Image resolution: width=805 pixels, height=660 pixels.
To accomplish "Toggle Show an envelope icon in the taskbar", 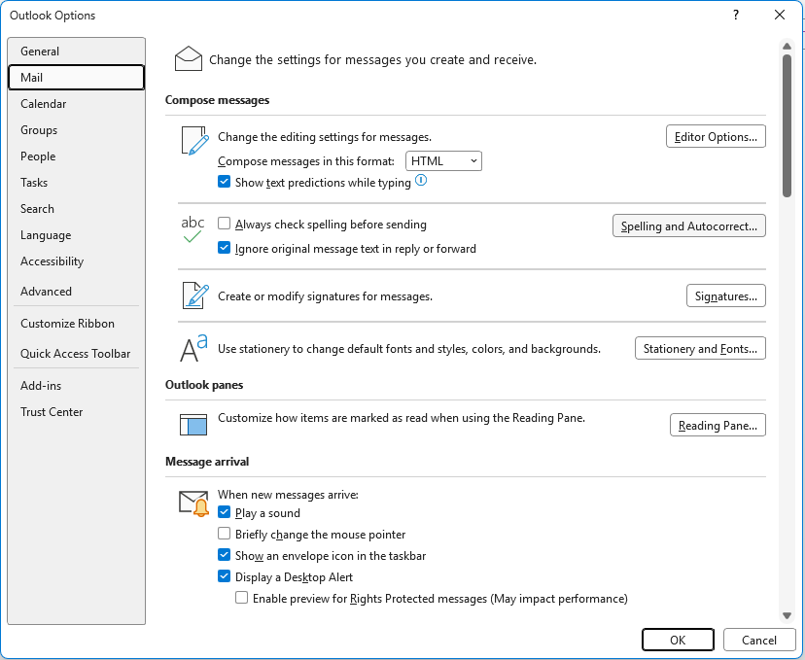I will [x=224, y=555].
